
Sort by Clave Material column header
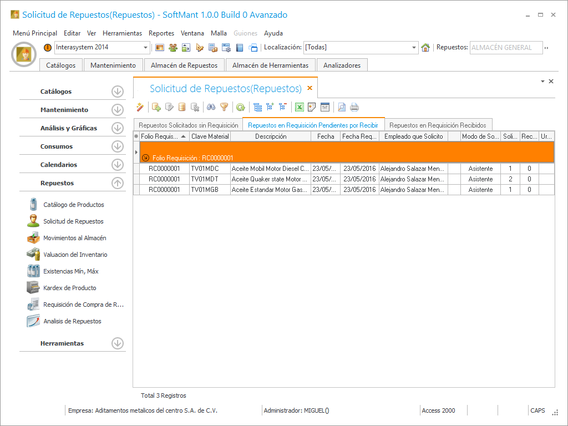tap(210, 136)
